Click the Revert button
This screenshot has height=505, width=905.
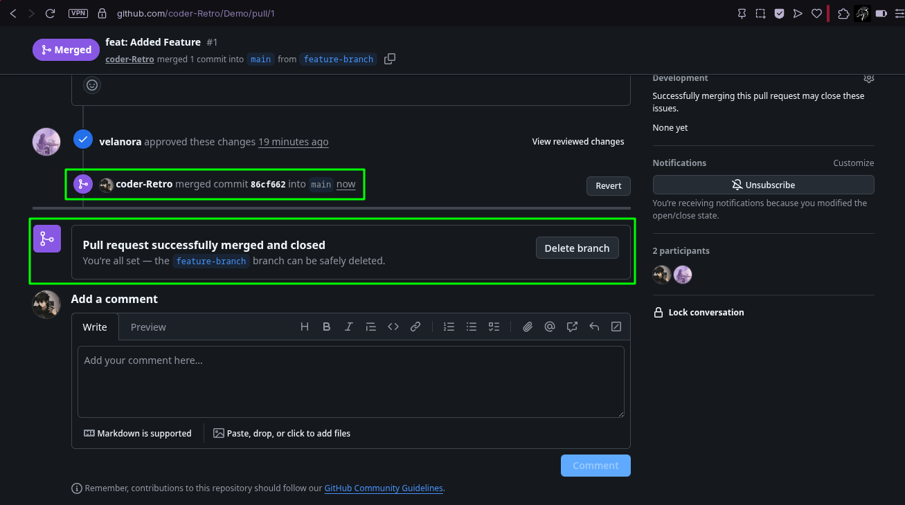coord(609,185)
